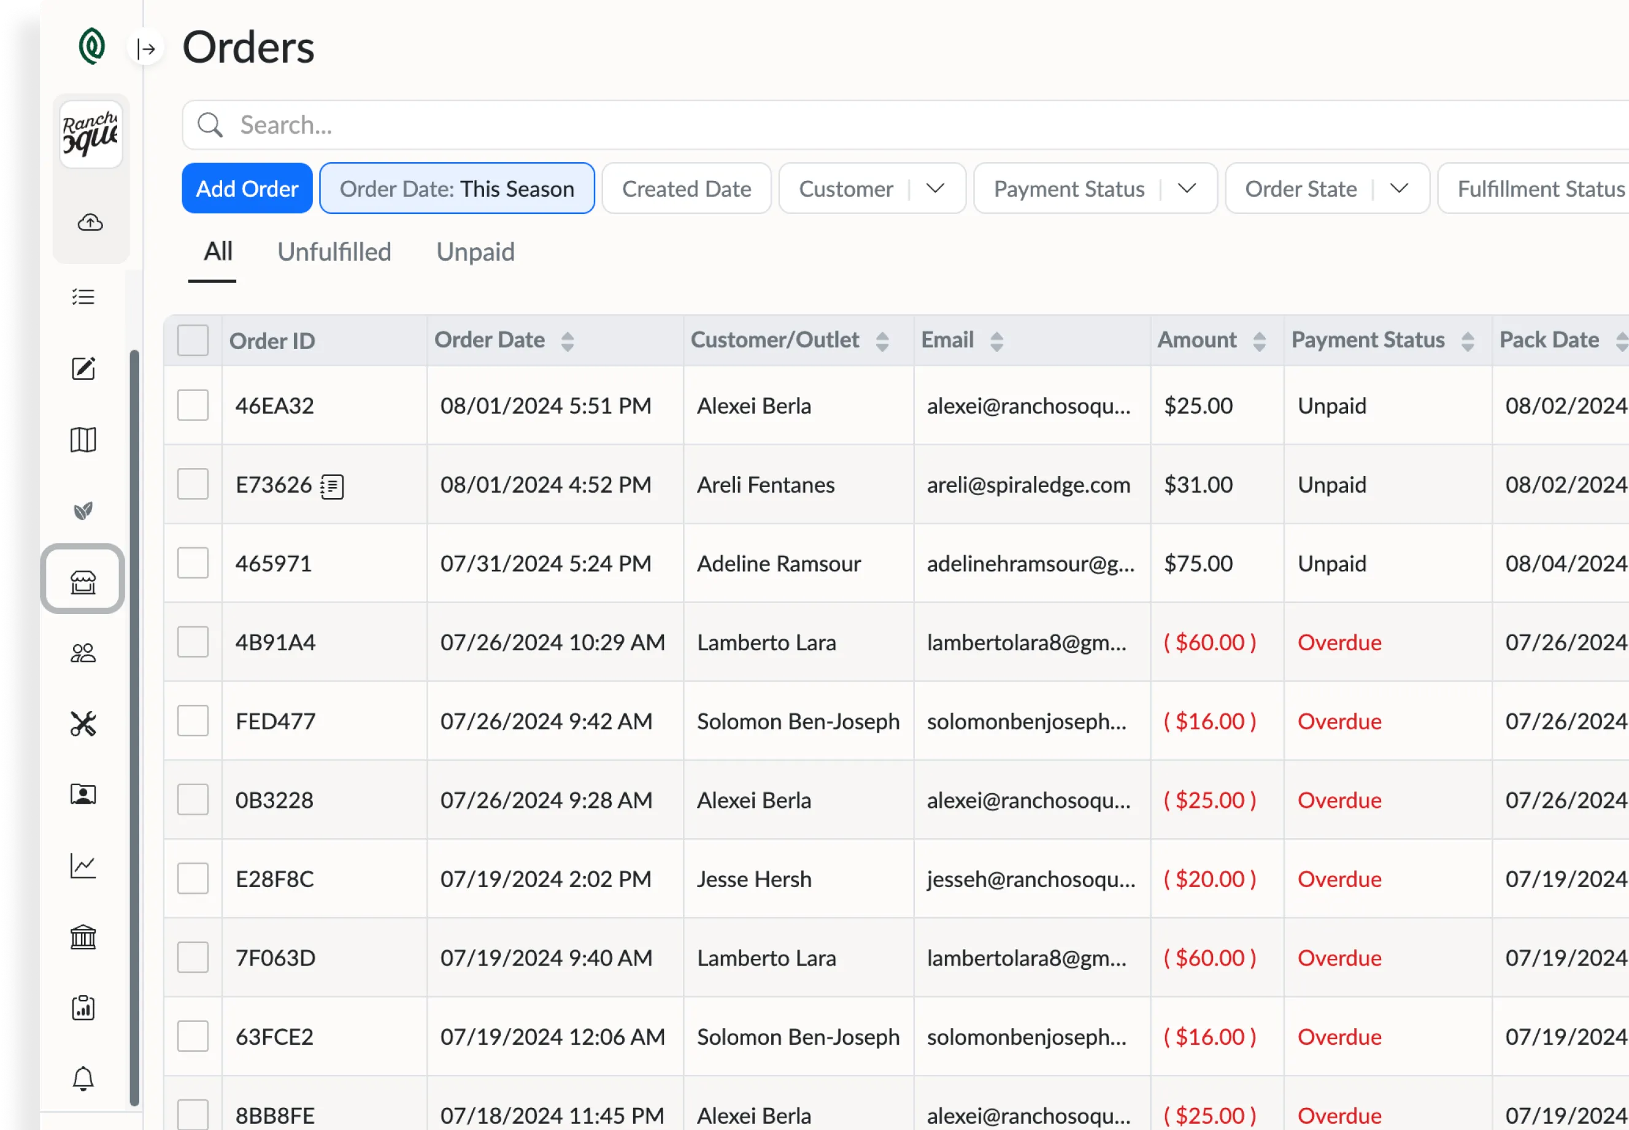Image resolution: width=1629 pixels, height=1130 pixels.
Task: Click the Created Date filter button
Action: 686,188
